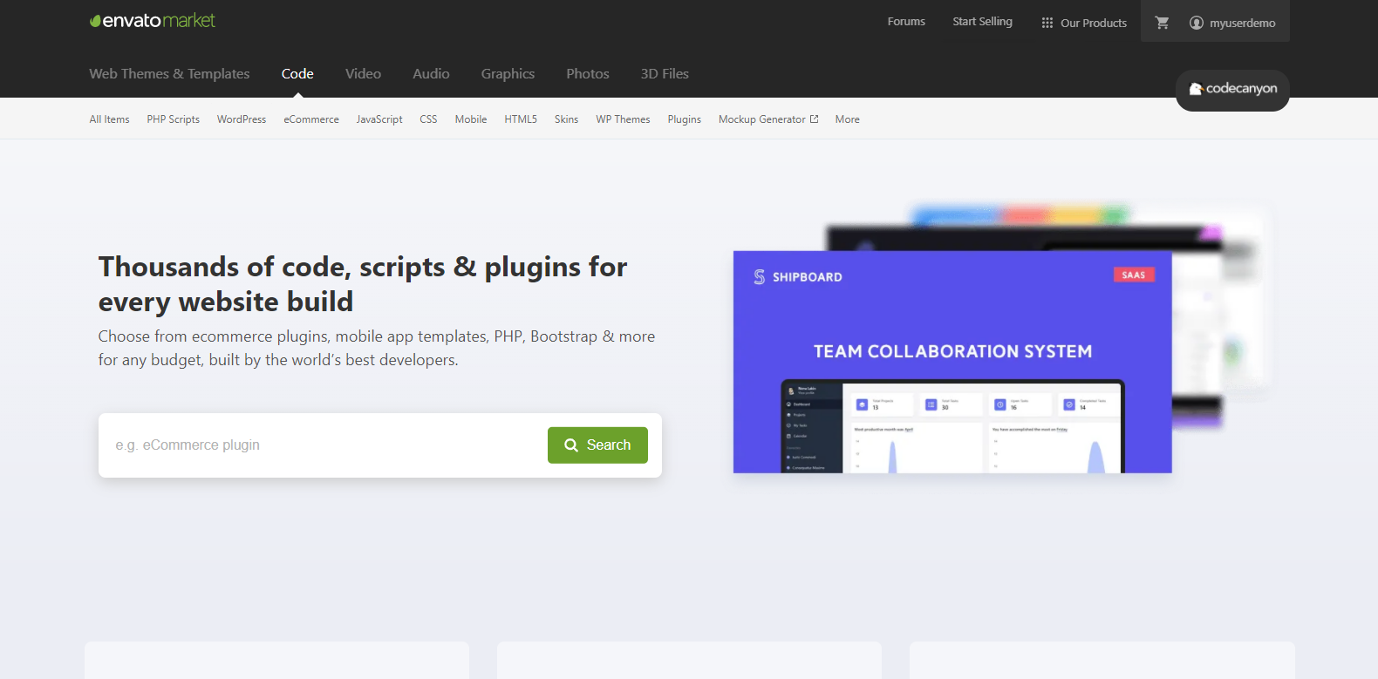Viewport: 1378px width, 679px height.
Task: Open the CSS category
Action: point(428,119)
